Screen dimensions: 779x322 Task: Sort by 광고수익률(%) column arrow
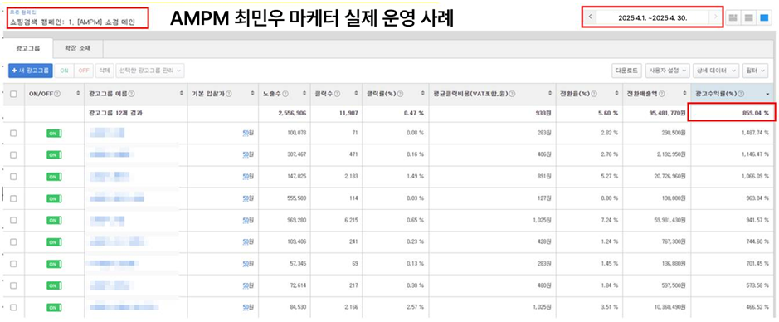(x=767, y=94)
